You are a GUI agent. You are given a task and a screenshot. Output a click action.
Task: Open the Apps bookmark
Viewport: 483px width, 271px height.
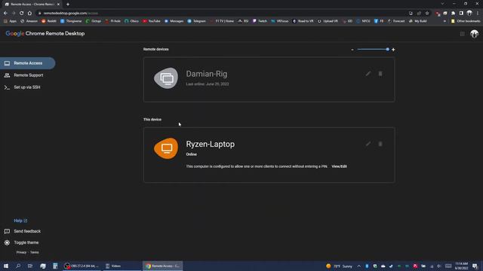(10, 21)
